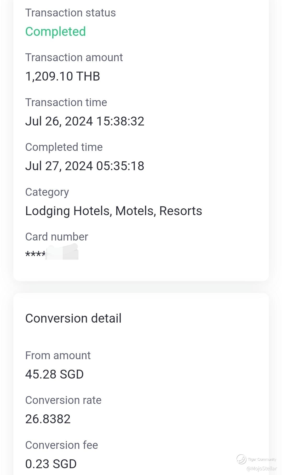Select the 1,209.10 THB transaction amount
This screenshot has height=475, width=282.
tap(62, 76)
